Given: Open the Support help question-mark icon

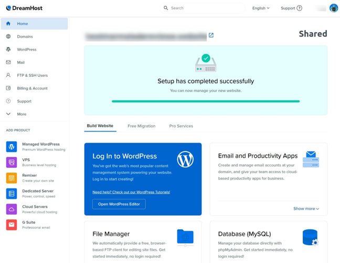Looking at the screenshot, I should pos(300,8).
